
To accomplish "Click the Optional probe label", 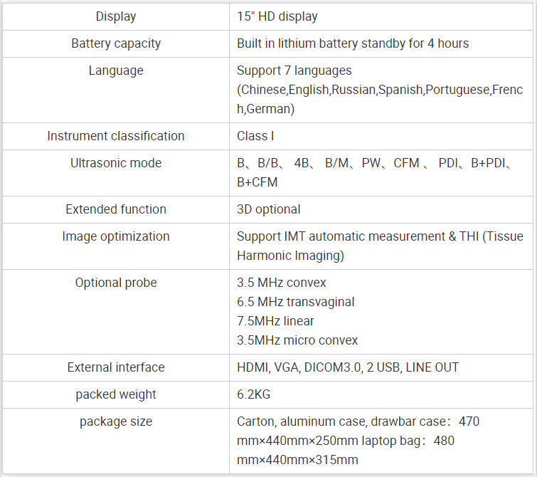I will [x=116, y=283].
